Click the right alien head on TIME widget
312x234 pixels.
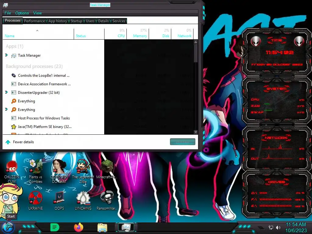pos(299,41)
